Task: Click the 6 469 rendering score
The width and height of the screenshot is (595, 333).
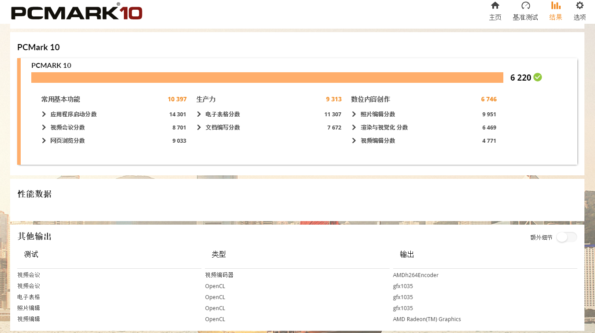Action: coord(489,127)
